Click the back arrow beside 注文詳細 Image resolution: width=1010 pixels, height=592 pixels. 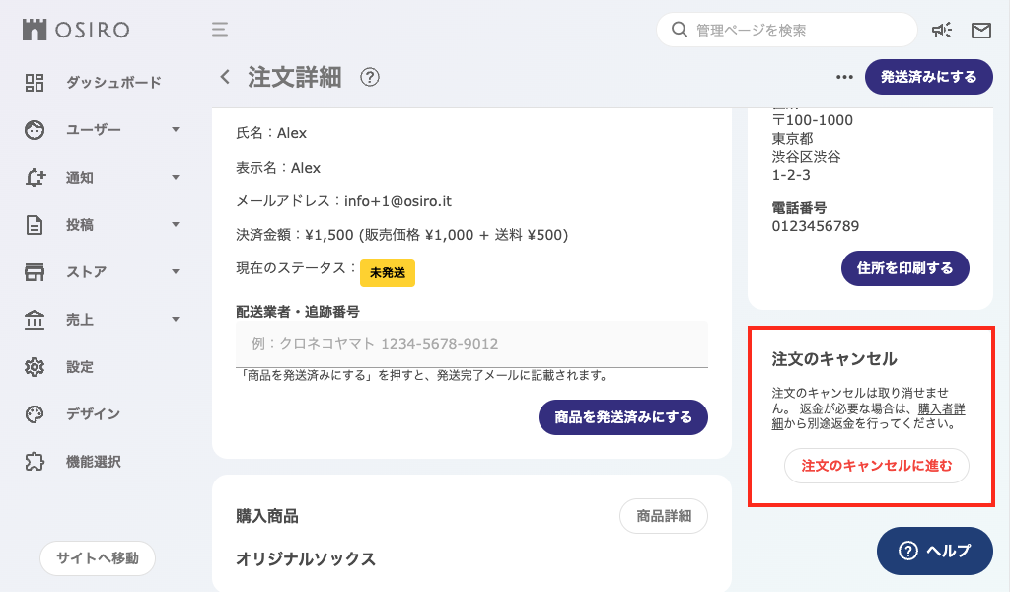click(x=224, y=77)
